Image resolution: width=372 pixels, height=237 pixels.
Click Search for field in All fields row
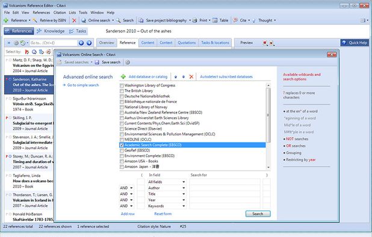[x=225, y=182]
